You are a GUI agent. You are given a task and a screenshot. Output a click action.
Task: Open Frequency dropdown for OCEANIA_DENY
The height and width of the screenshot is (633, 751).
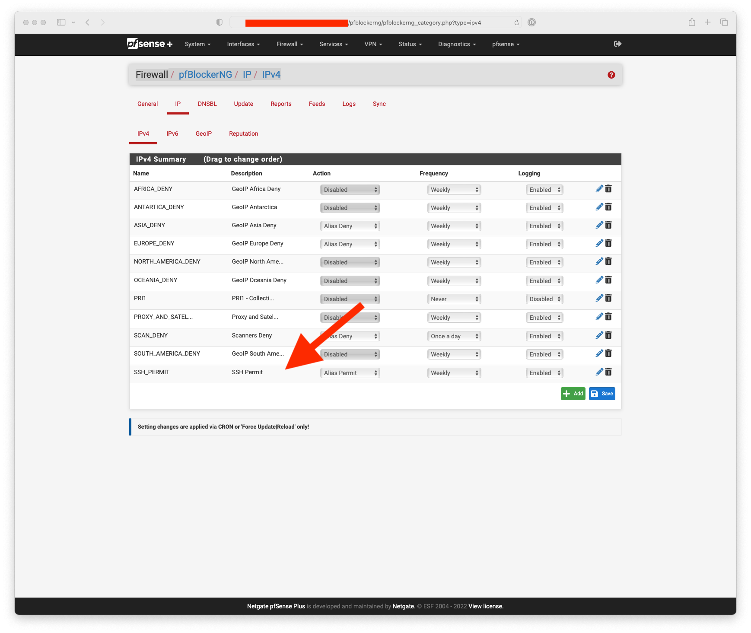(454, 281)
